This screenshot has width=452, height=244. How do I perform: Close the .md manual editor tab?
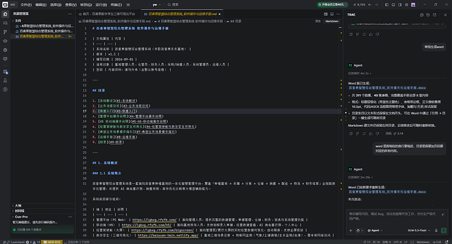click(219, 14)
